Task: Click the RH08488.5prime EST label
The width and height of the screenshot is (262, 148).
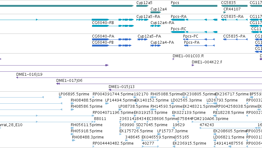Action: (87, 100)
